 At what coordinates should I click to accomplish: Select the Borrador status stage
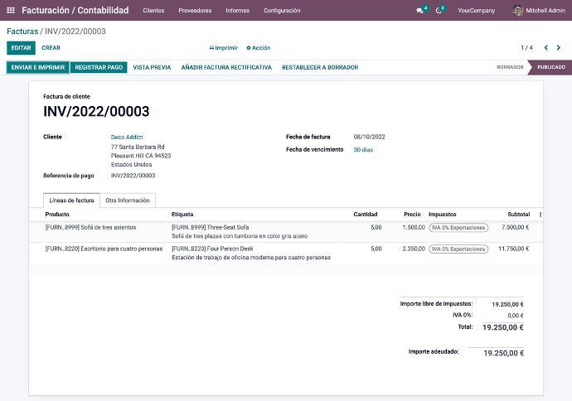(510, 67)
